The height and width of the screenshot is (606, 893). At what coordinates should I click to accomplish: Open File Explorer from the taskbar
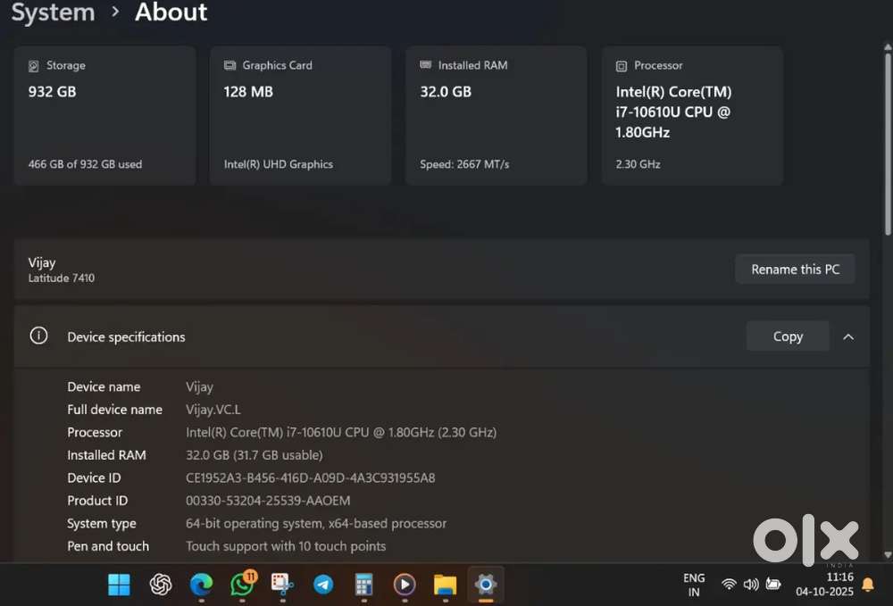tap(445, 585)
